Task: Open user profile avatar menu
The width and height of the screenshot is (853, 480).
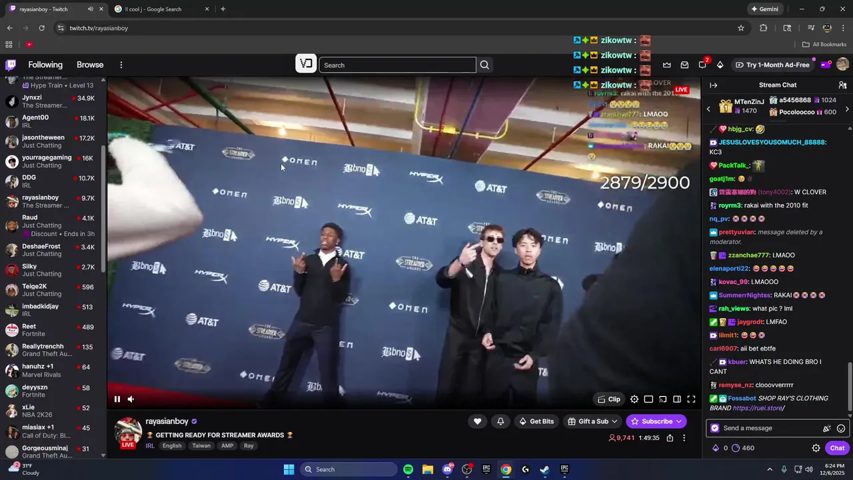Action: click(x=842, y=65)
